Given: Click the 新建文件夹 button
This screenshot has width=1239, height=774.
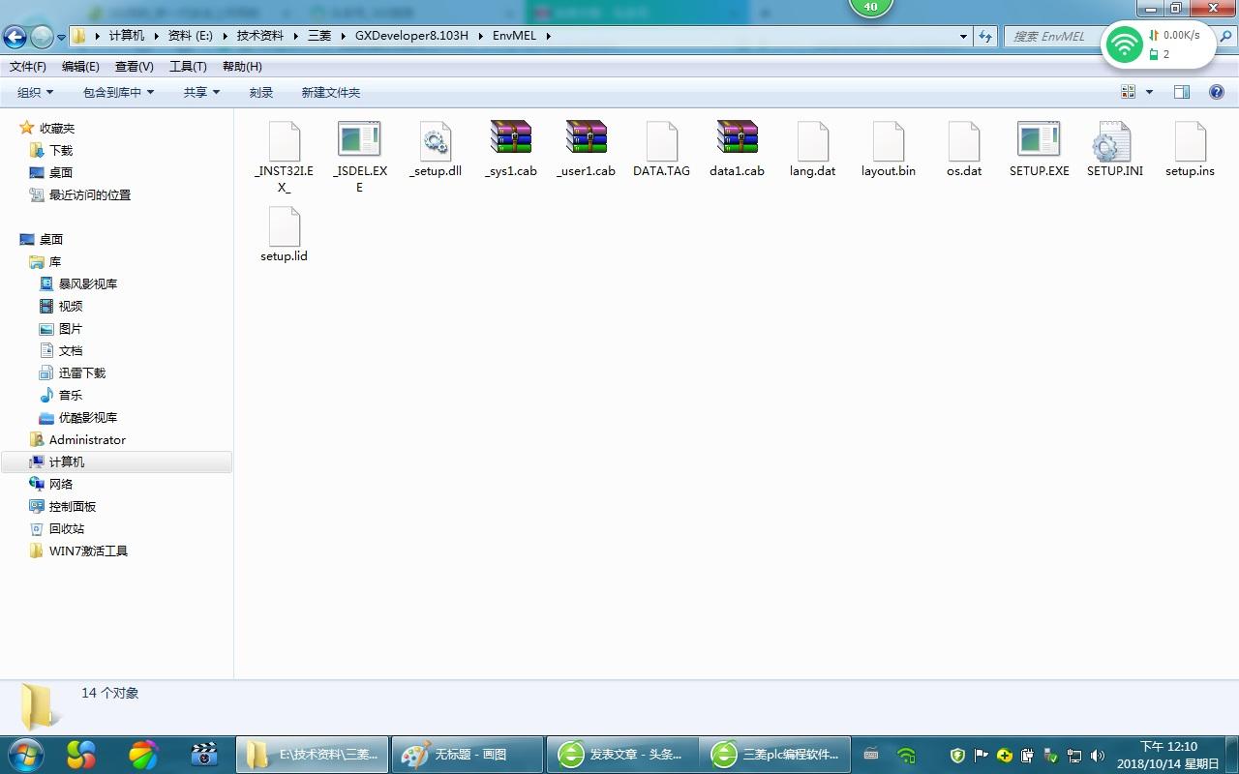Looking at the screenshot, I should click(x=330, y=92).
